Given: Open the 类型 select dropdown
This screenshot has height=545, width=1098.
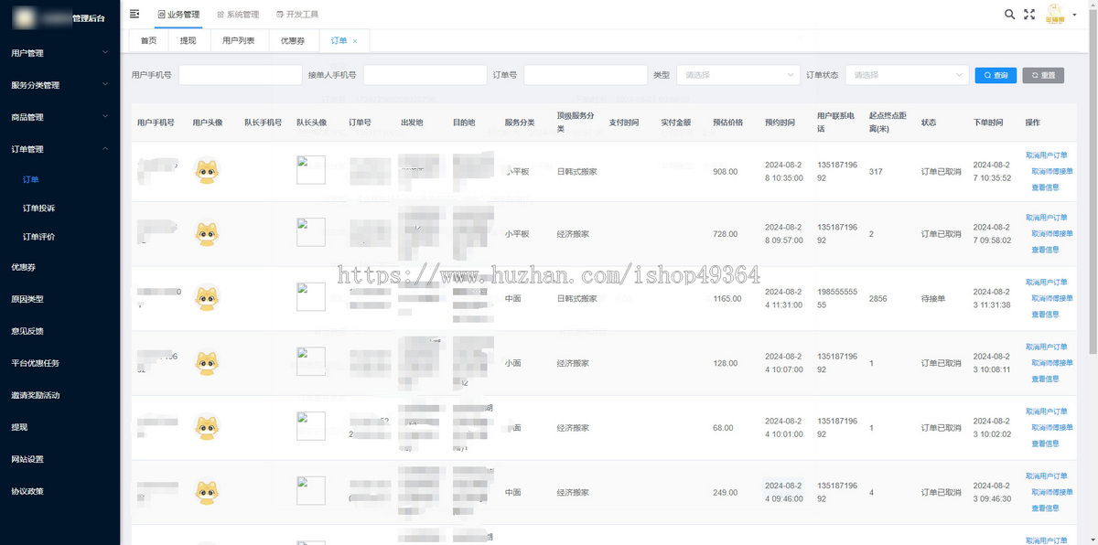Looking at the screenshot, I should click(738, 75).
